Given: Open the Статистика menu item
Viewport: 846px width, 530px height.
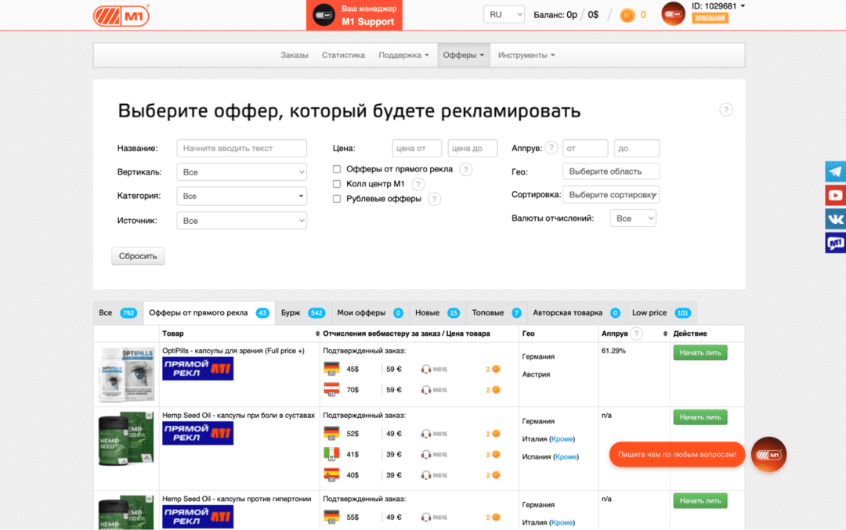Looking at the screenshot, I should [x=343, y=55].
